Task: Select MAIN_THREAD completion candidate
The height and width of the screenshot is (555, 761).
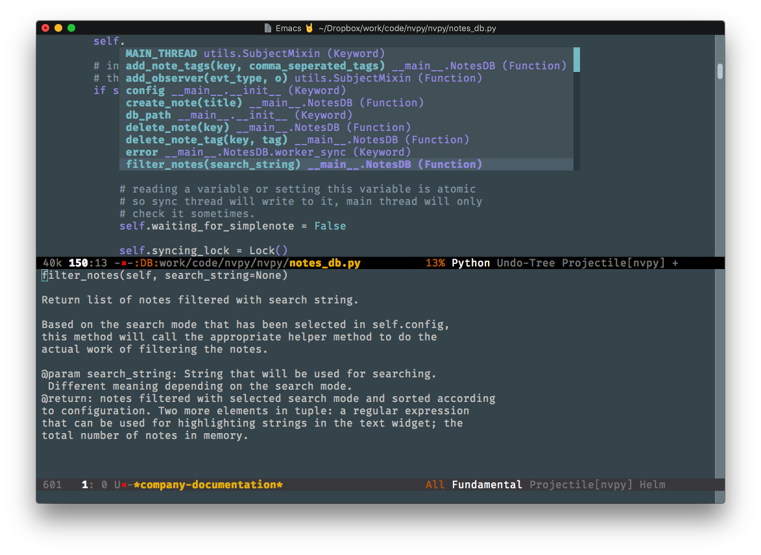Action: (346, 53)
